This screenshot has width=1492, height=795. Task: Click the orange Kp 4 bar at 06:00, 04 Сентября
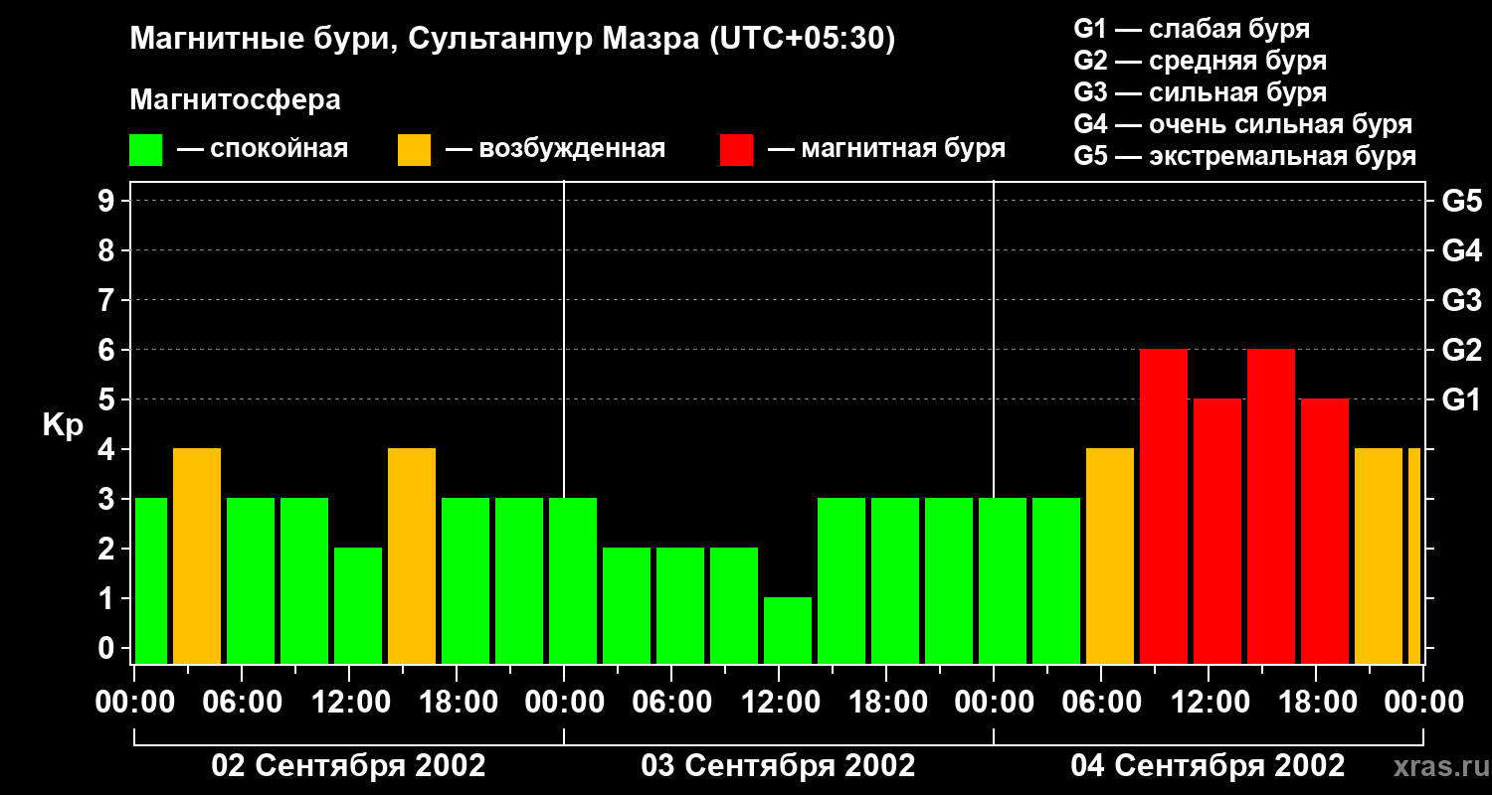click(x=1110, y=556)
